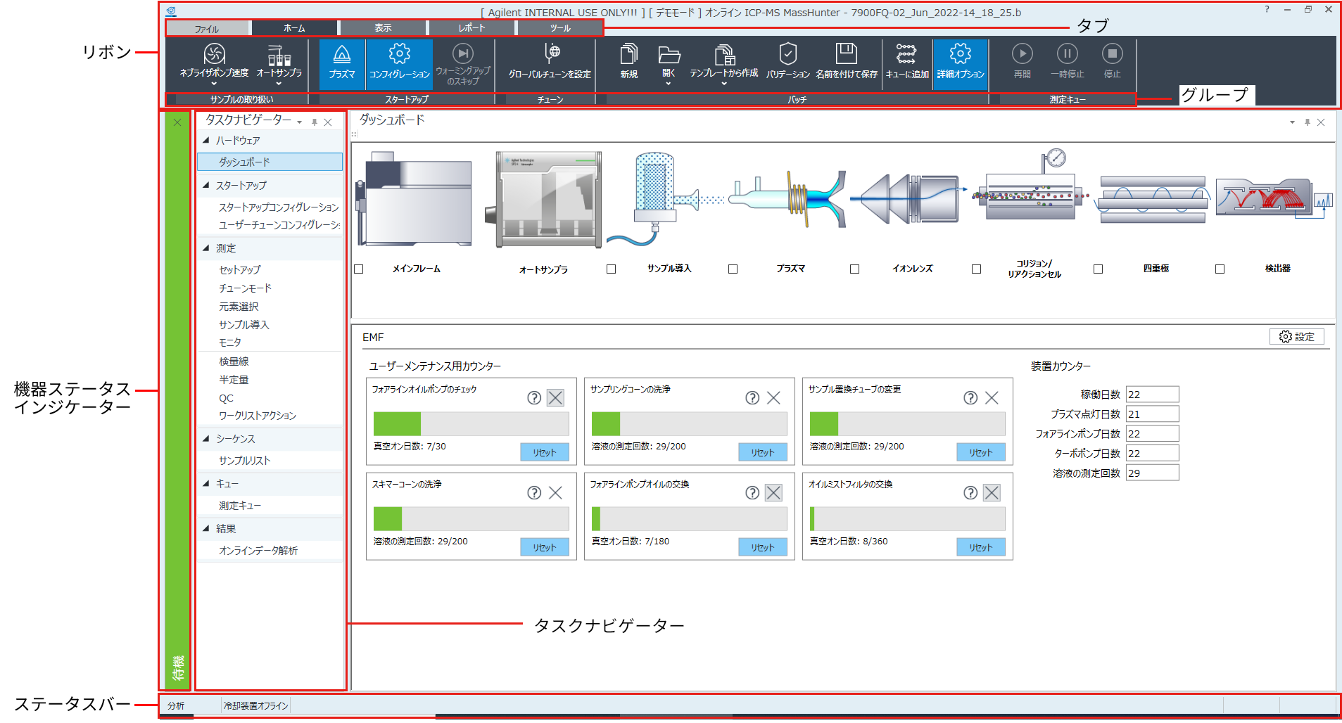Image resolution: width=1342 pixels, height=723 pixels.
Task: Toggle checkbox left of プラズマ label
Action: click(x=733, y=269)
